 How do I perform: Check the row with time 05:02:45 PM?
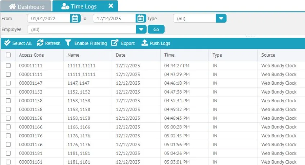click(x=8, y=136)
